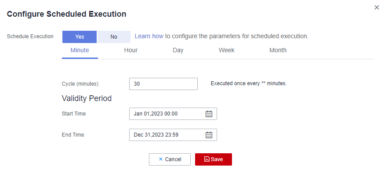Click the Validity Period heading
The height and width of the screenshot is (177, 384).
[x=87, y=98]
